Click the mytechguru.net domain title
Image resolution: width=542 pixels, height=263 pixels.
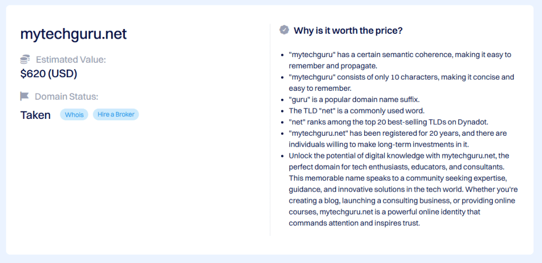[74, 34]
